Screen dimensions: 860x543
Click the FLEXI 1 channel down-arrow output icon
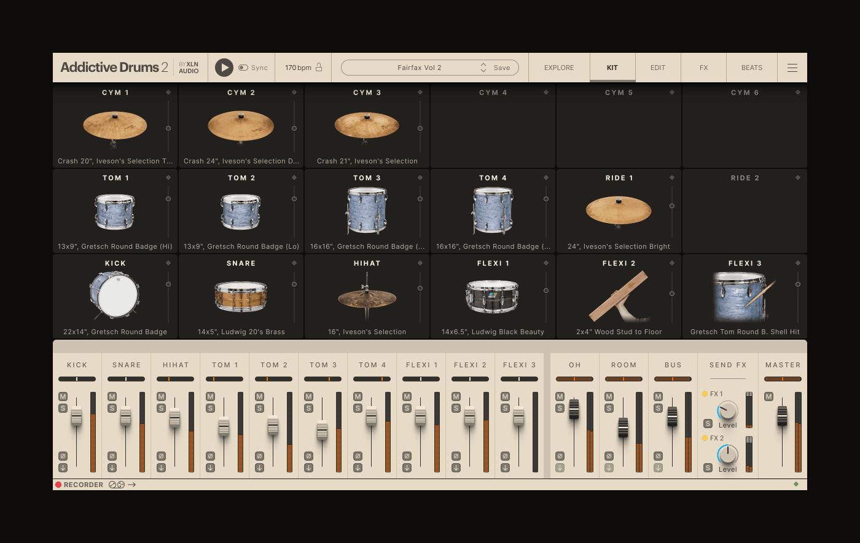coord(407,467)
